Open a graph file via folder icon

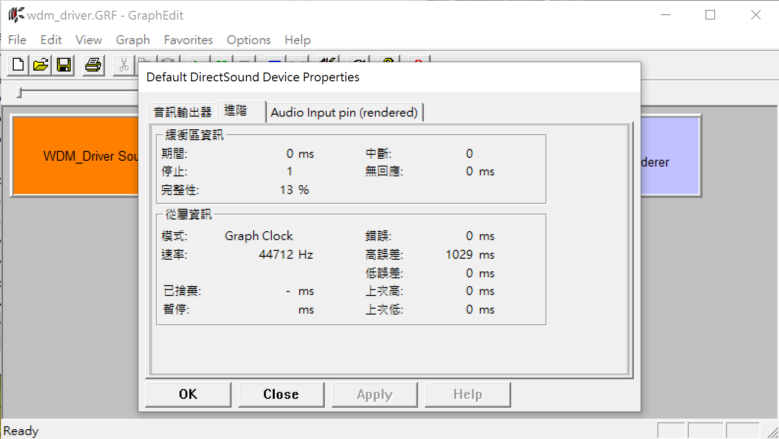(x=41, y=65)
